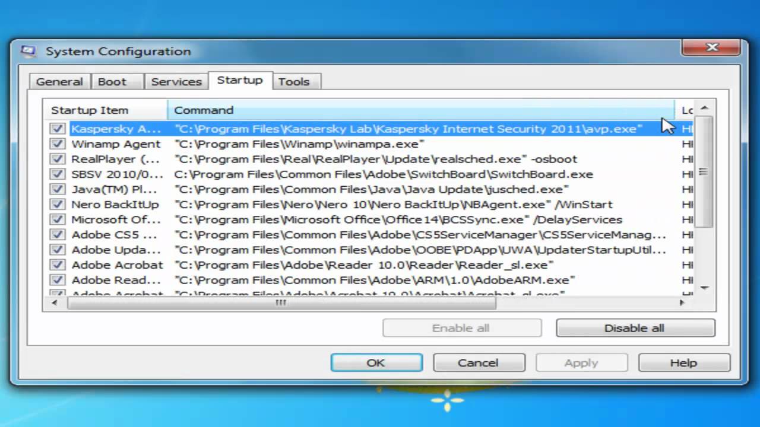Screen dimensions: 760x427
Task: Click the vertical scrollbar thumb
Action: coord(704,172)
